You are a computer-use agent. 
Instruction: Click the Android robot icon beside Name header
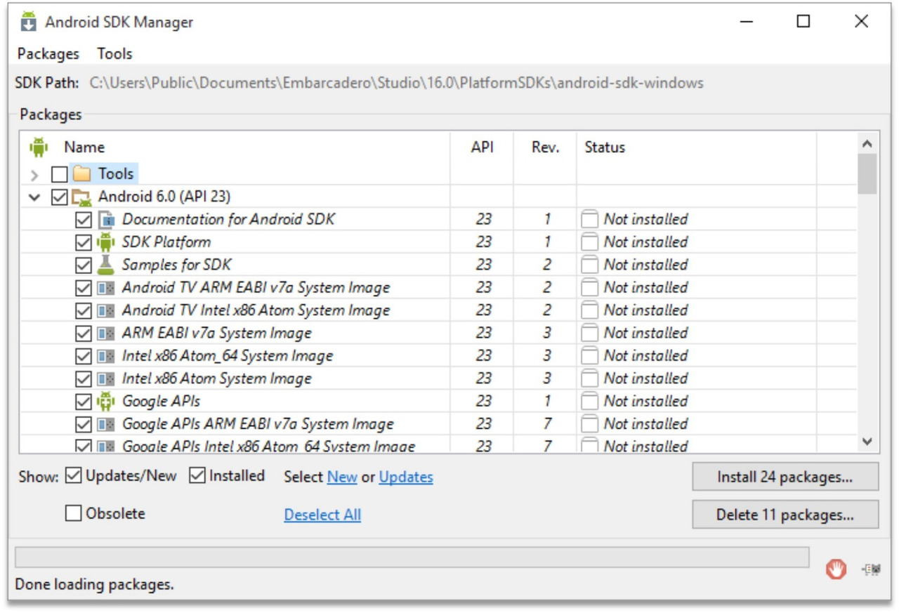(38, 147)
